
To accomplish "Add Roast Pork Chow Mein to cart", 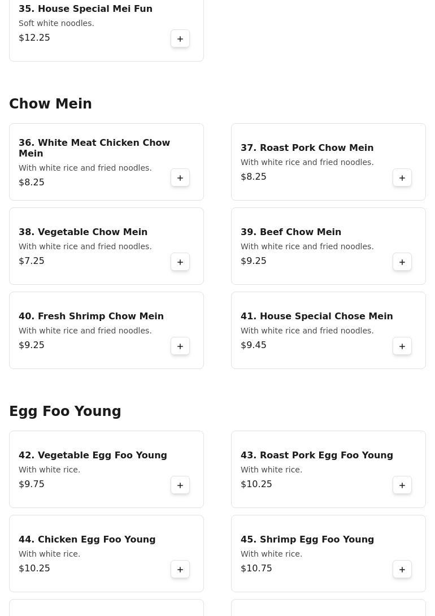I will (x=402, y=178).
